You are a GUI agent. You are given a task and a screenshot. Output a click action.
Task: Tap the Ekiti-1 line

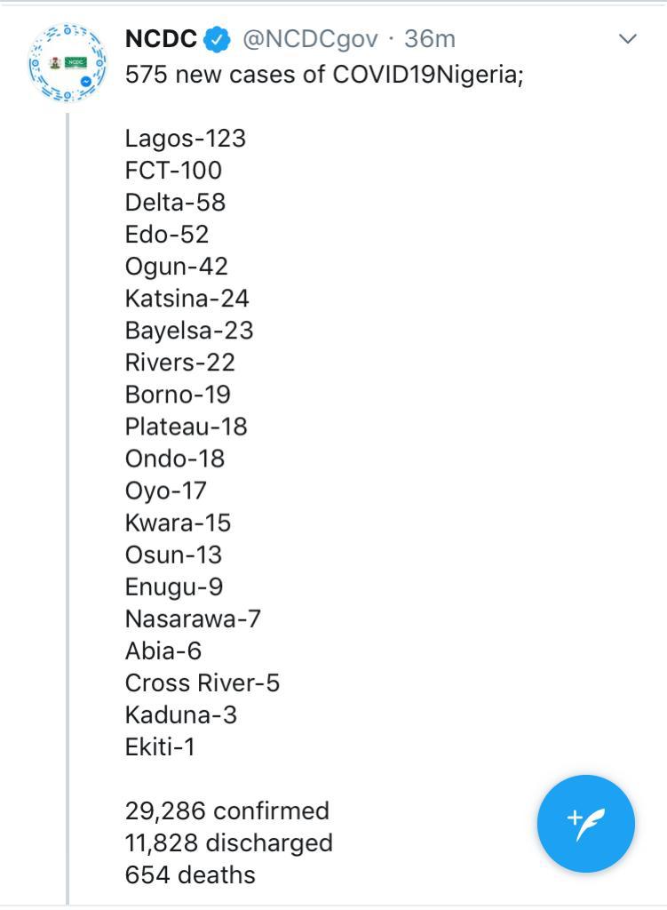pyautogui.click(x=160, y=746)
